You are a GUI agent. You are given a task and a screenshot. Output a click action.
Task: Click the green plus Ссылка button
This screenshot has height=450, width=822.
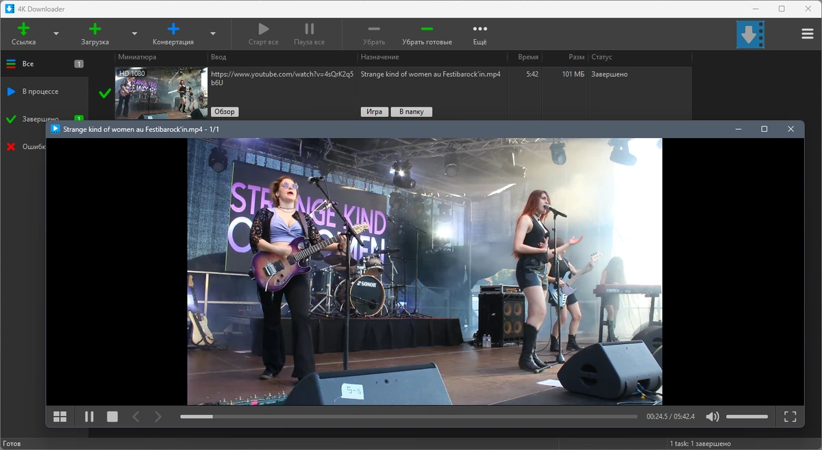[x=24, y=34]
